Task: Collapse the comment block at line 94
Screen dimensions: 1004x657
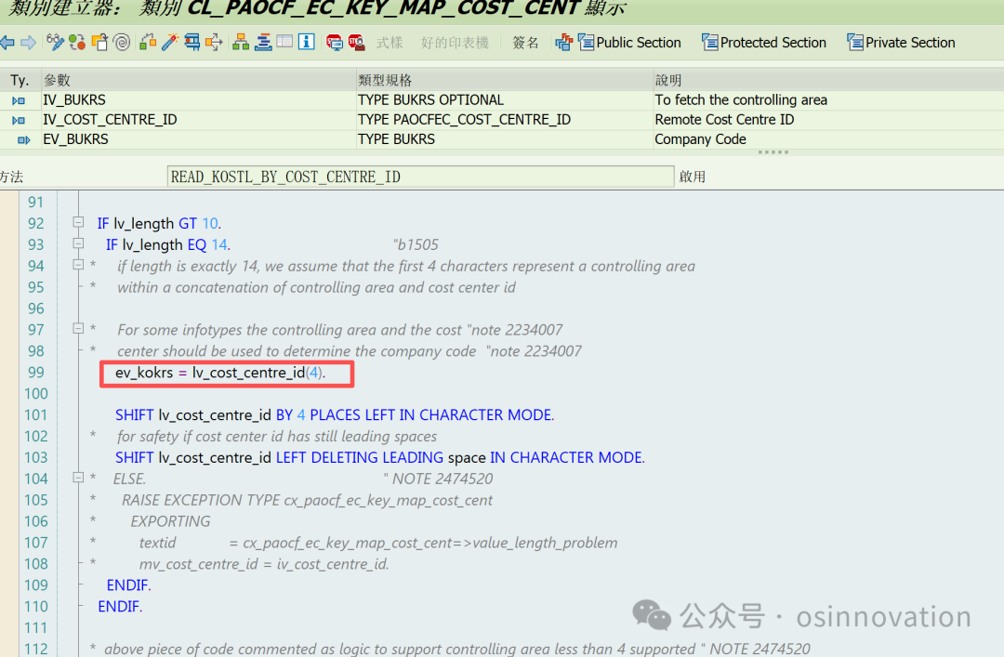Action: (78, 265)
